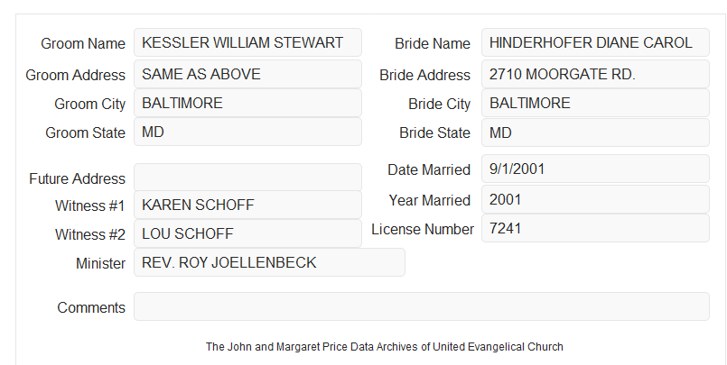This screenshot has height=365, width=727.
Task: Click the Price Data Archives footer text
Action: coord(385,346)
